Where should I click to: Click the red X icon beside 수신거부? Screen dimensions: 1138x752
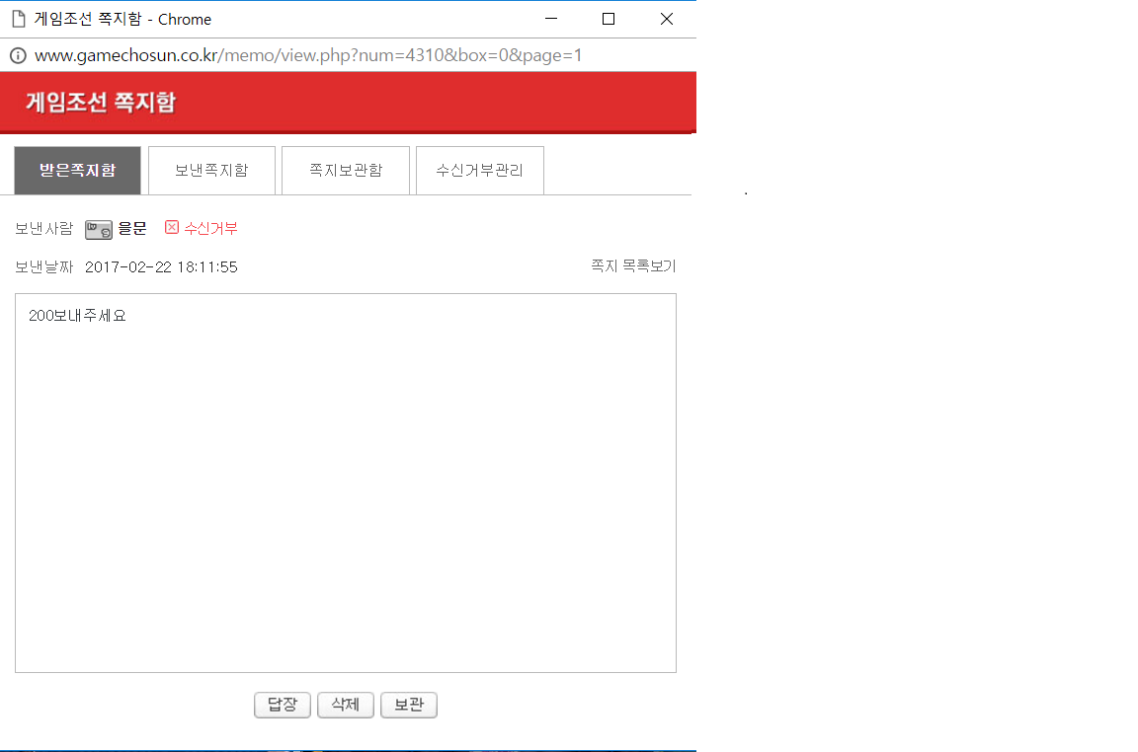point(171,228)
